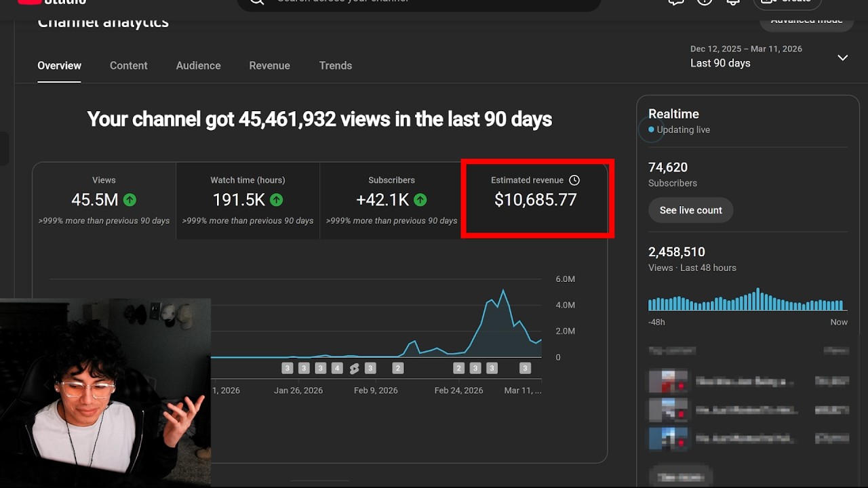The width and height of the screenshot is (868, 488).
Task: Click the Now label under Realtime chart
Action: coord(839,322)
